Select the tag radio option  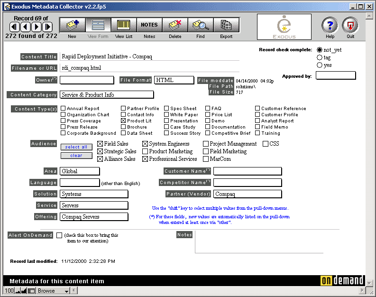click(x=320, y=57)
